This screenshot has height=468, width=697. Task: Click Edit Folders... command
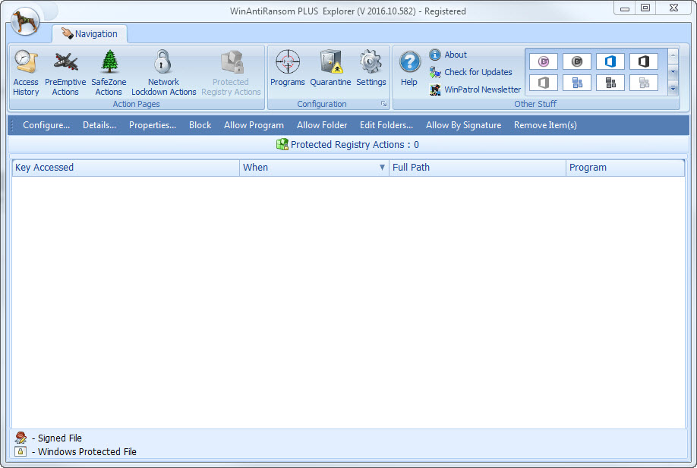point(386,125)
